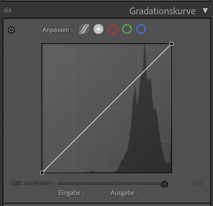Click the top-right white point of curve
Viewport: 213px width, 206px height.
pos(172,44)
